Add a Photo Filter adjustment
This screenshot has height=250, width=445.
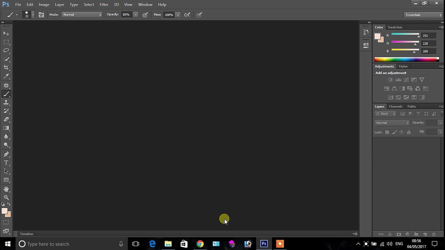(x=410, y=89)
